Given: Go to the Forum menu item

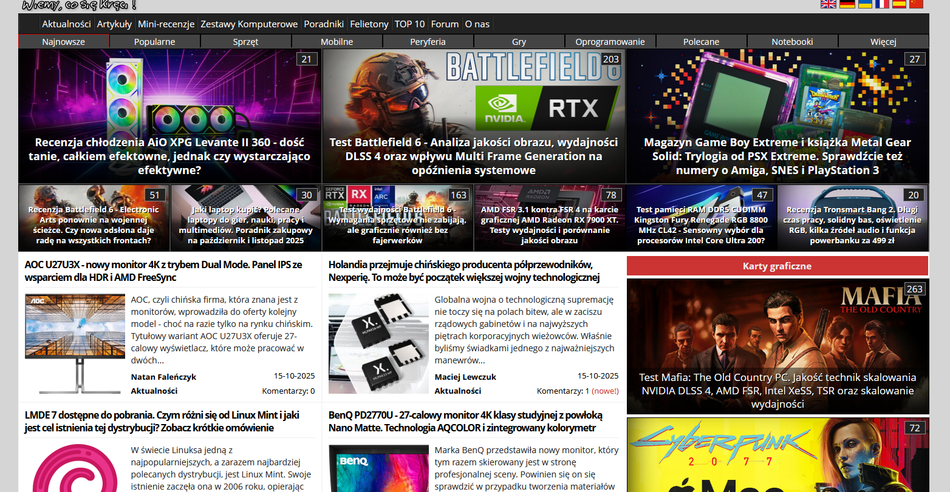Looking at the screenshot, I should 445,24.
